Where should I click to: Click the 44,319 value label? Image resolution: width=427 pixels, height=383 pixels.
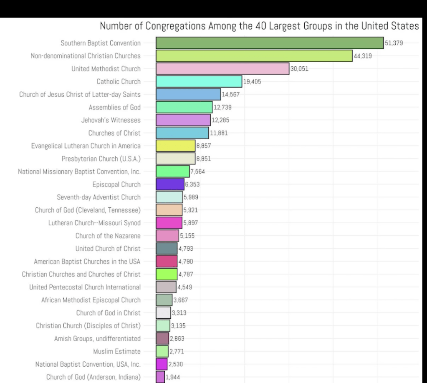pyautogui.click(x=363, y=56)
